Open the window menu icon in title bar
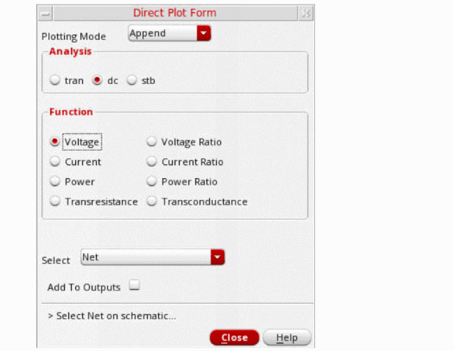 (x=45, y=14)
